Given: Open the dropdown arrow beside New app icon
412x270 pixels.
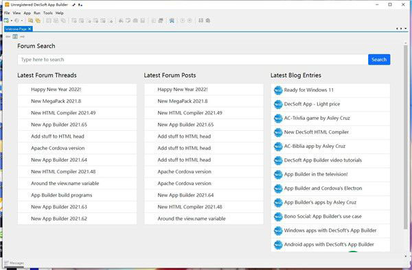Looking at the screenshot, I should coord(11,21).
